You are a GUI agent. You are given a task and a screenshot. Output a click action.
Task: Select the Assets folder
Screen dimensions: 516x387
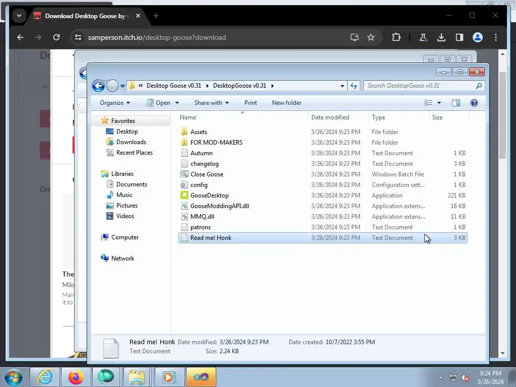[199, 132]
